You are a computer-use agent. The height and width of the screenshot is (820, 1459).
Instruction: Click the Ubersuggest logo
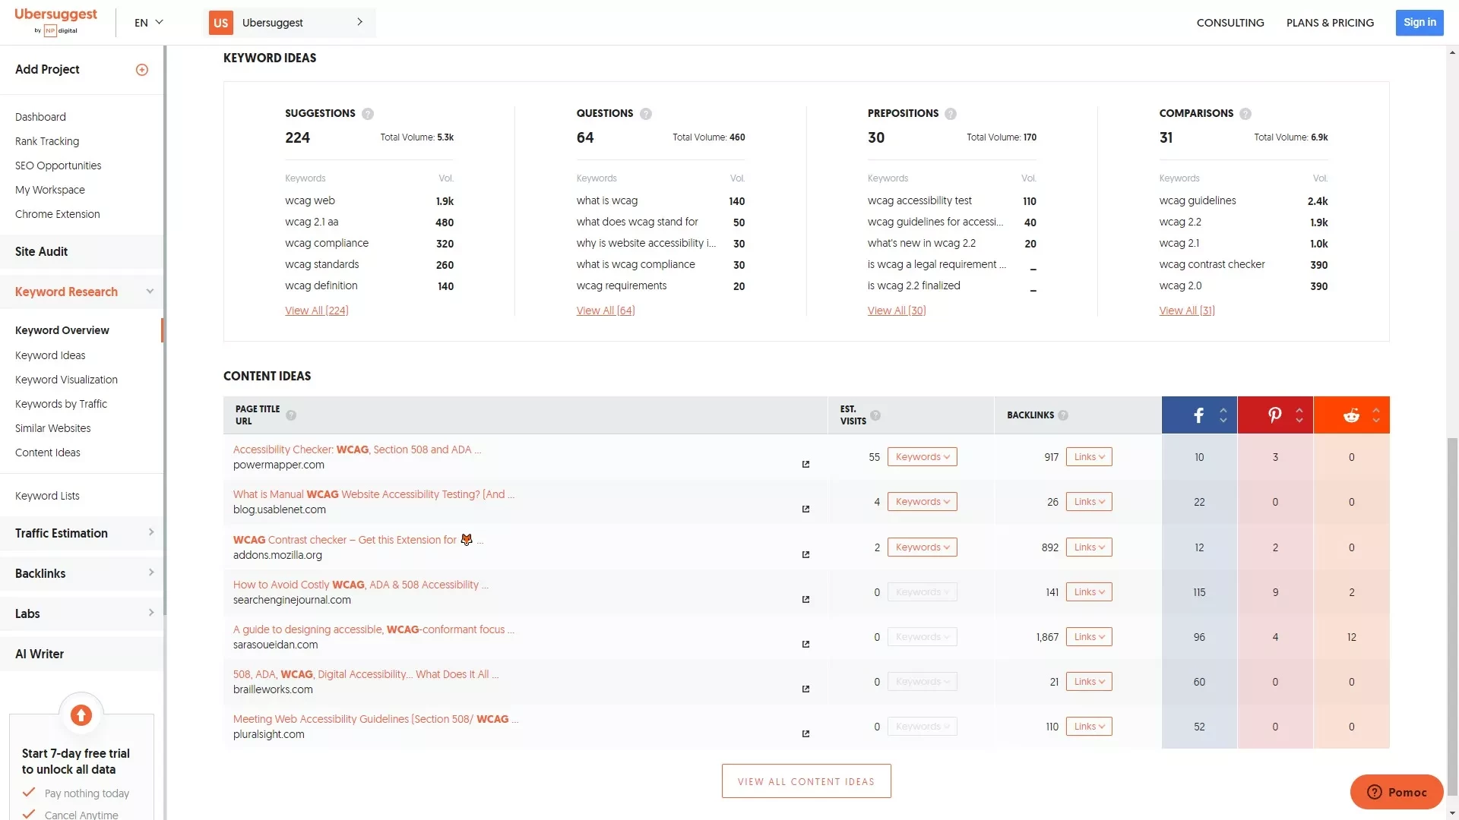55,21
